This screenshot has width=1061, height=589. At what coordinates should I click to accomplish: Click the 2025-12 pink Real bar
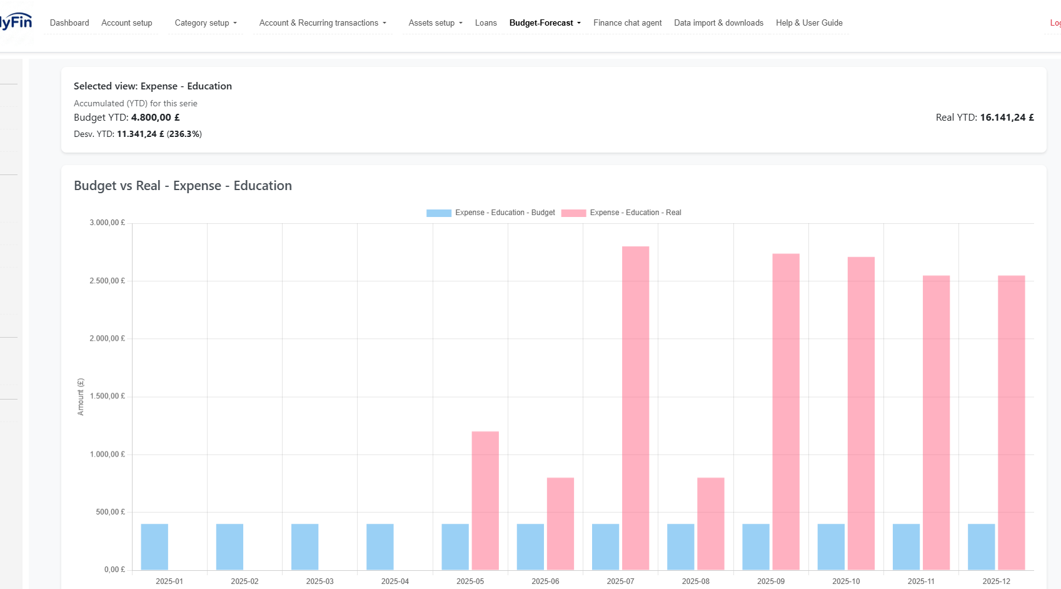point(1012,423)
